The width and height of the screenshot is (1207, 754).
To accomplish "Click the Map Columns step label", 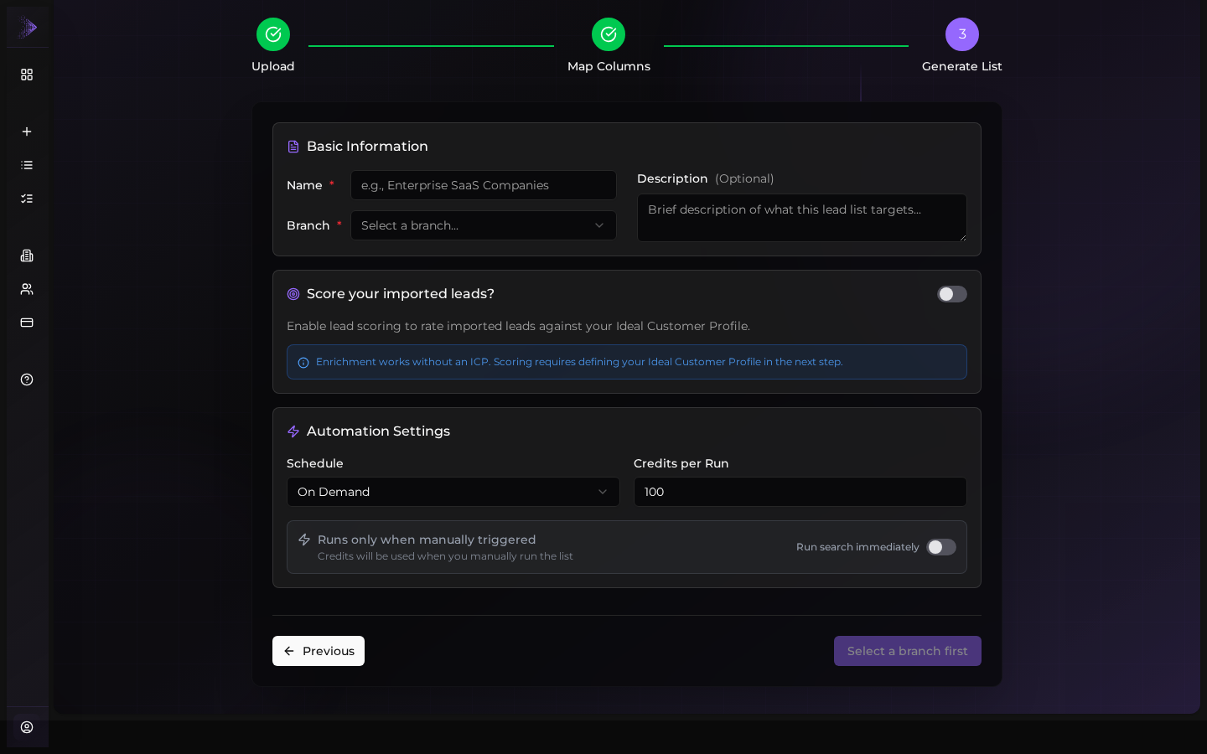I will click(x=609, y=66).
